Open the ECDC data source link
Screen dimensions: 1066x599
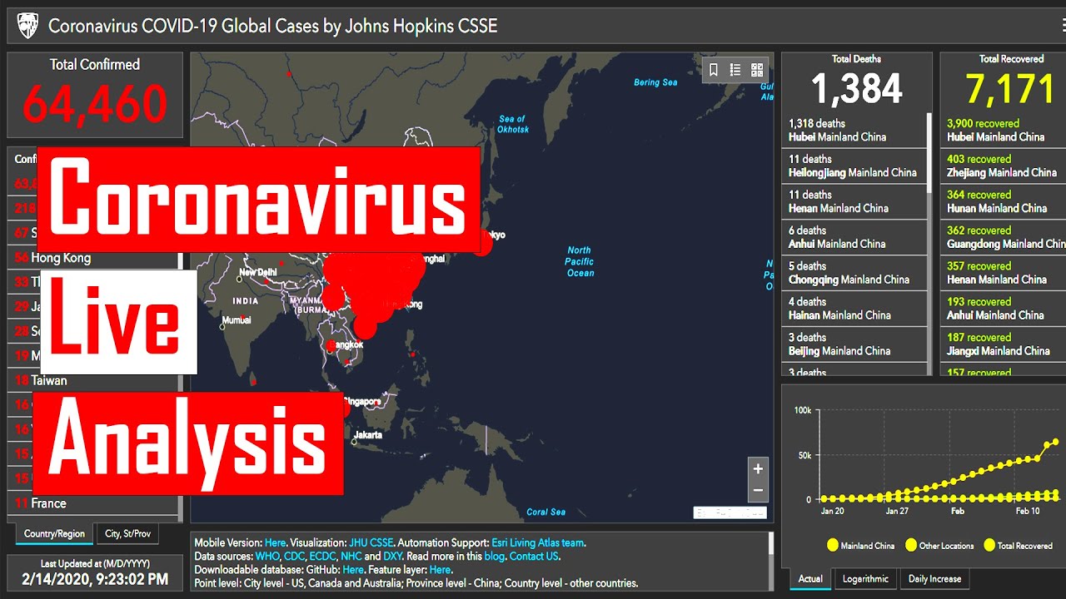[322, 556]
